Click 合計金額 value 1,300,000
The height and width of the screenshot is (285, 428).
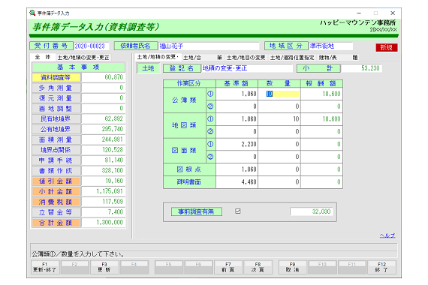click(x=103, y=223)
